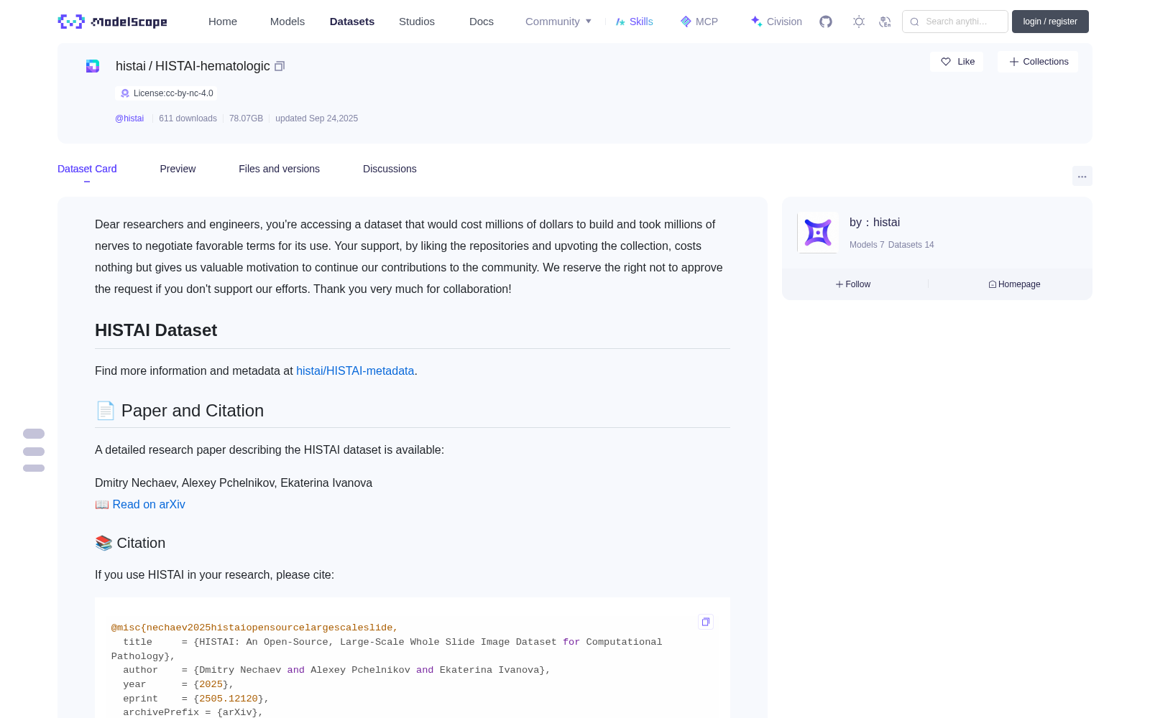The width and height of the screenshot is (1150, 718).
Task: Click the updated Sep 24,2025 text
Action: coord(316,118)
